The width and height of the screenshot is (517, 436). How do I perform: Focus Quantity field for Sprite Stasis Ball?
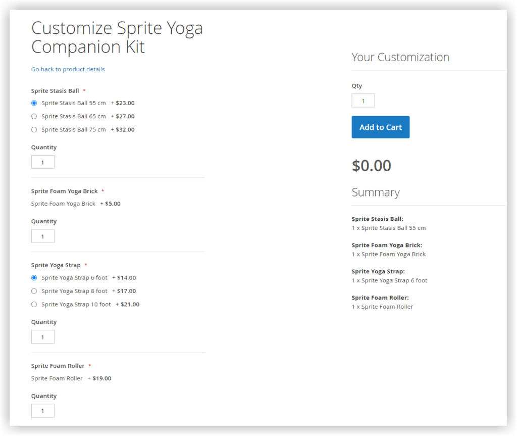coord(43,162)
